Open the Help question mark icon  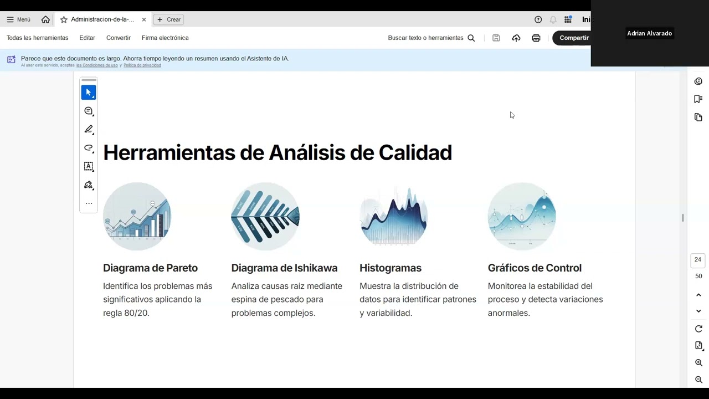pyautogui.click(x=538, y=19)
